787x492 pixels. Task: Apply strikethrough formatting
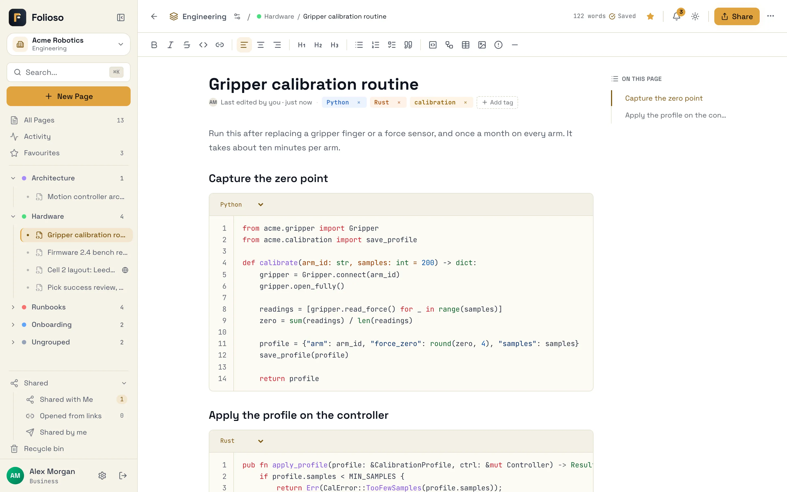click(187, 45)
